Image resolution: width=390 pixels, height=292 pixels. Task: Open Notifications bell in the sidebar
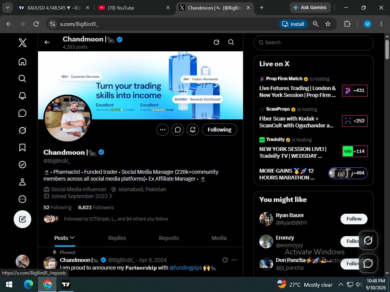pyautogui.click(x=22, y=95)
